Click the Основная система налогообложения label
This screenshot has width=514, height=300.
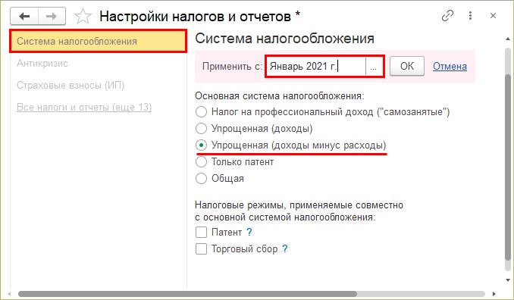pyautogui.click(x=279, y=96)
